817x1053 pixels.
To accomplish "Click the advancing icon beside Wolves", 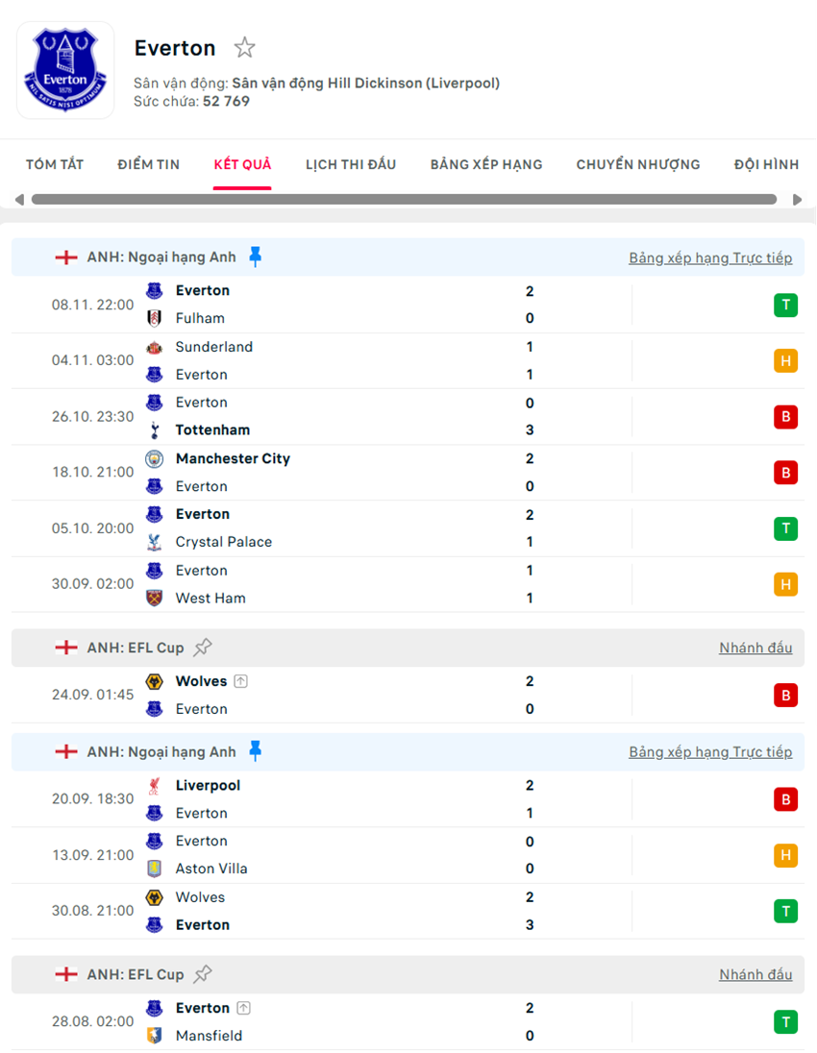I will pyautogui.click(x=240, y=681).
